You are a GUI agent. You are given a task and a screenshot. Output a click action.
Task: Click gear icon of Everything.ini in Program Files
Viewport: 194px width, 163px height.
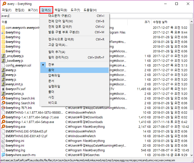(3, 141)
